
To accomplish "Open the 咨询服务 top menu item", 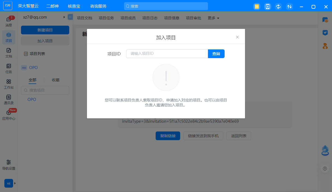I will [x=98, y=6].
